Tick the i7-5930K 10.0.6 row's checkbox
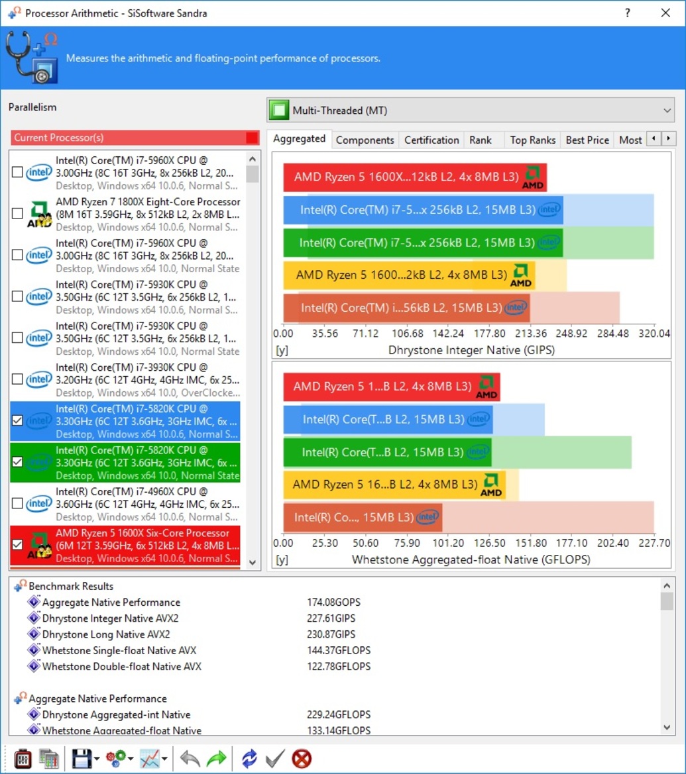The image size is (686, 774). pyautogui.click(x=17, y=297)
